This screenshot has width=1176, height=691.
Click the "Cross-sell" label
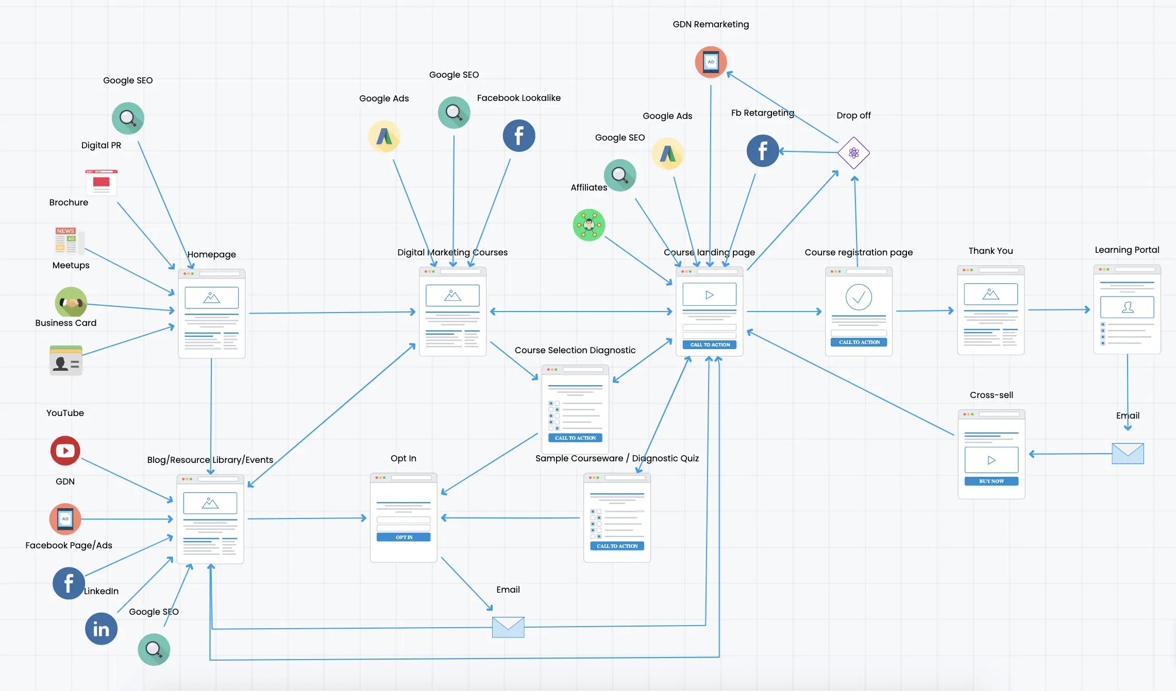point(992,395)
